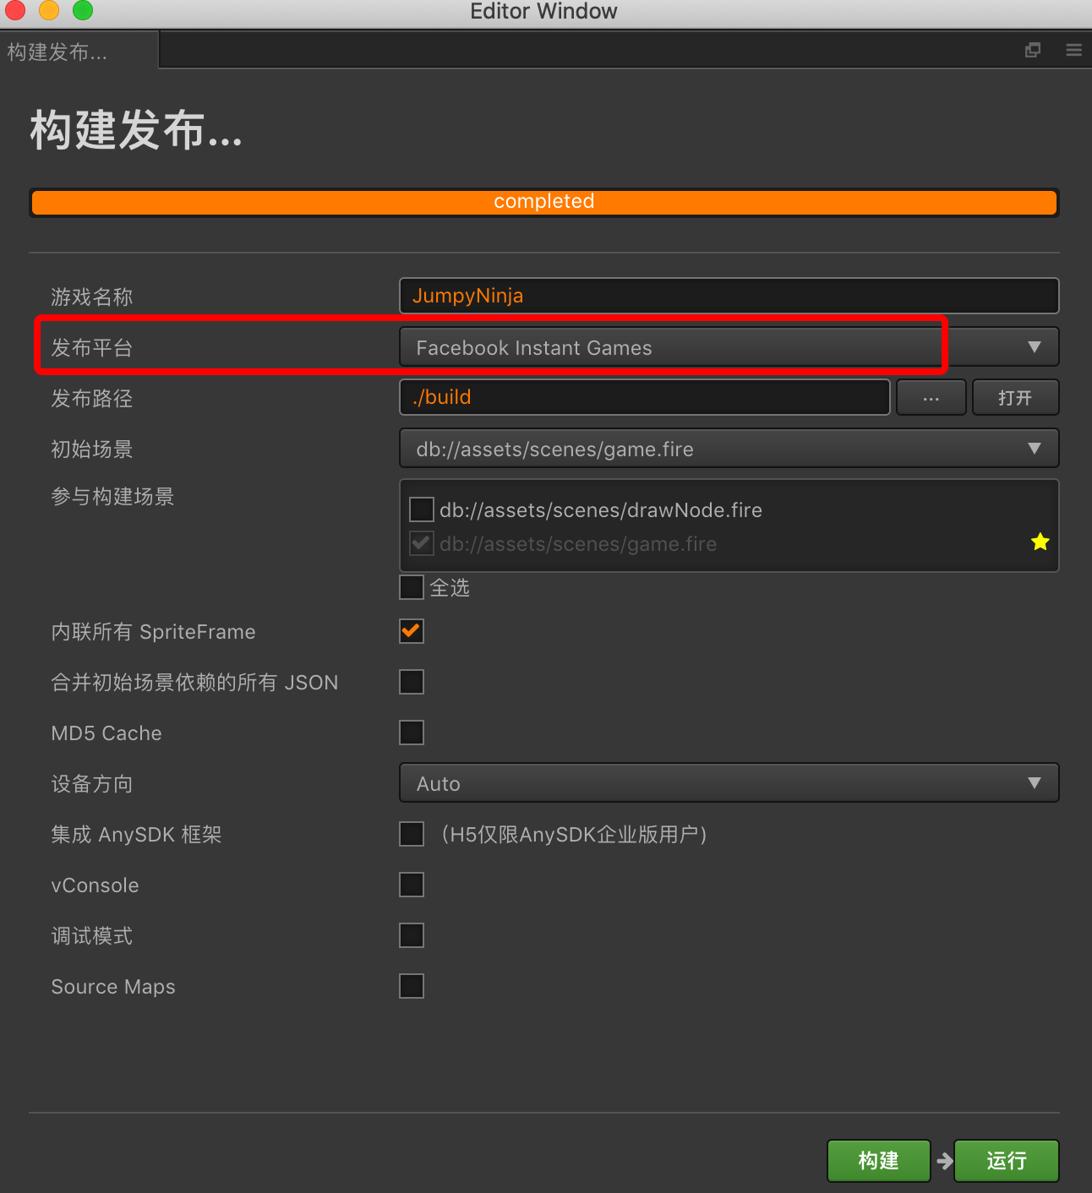The image size is (1092, 1193).
Task: Open the panel hamburger menu
Action: click(x=1073, y=51)
